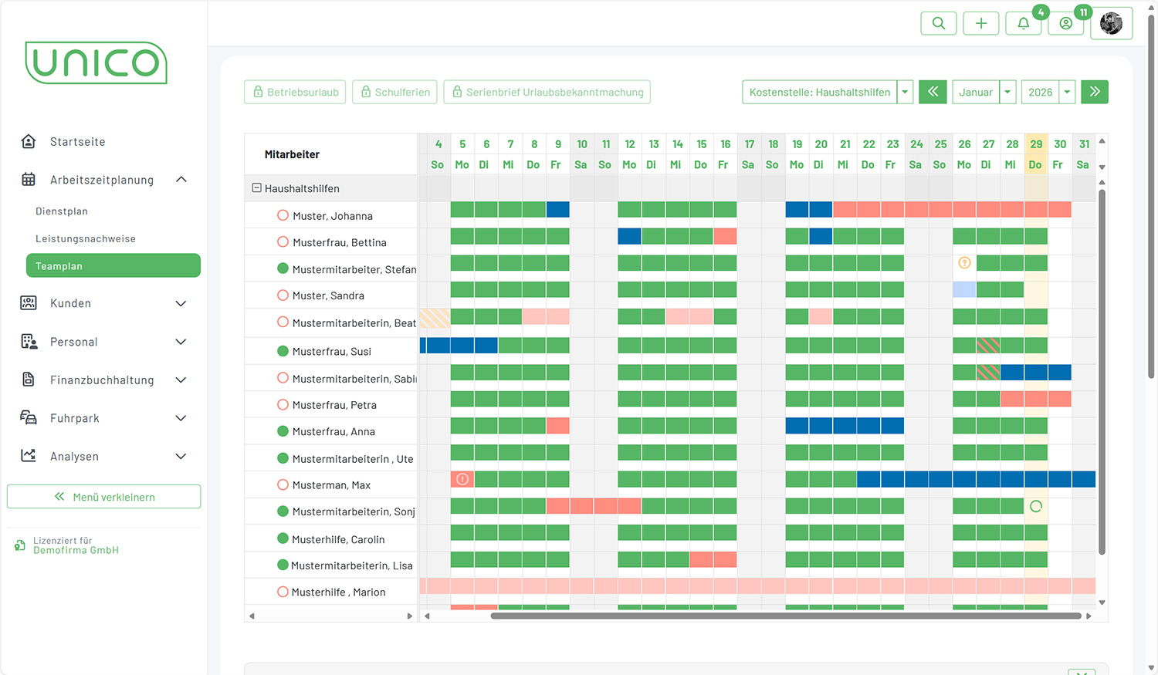This screenshot has width=1158, height=675.
Task: Advance to next month with double-right arrow
Action: click(x=1094, y=92)
